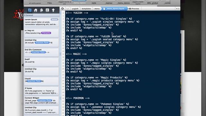Screen dimensions: 206x116
Task: Switch to the _topnav tab
Action: 108,3
